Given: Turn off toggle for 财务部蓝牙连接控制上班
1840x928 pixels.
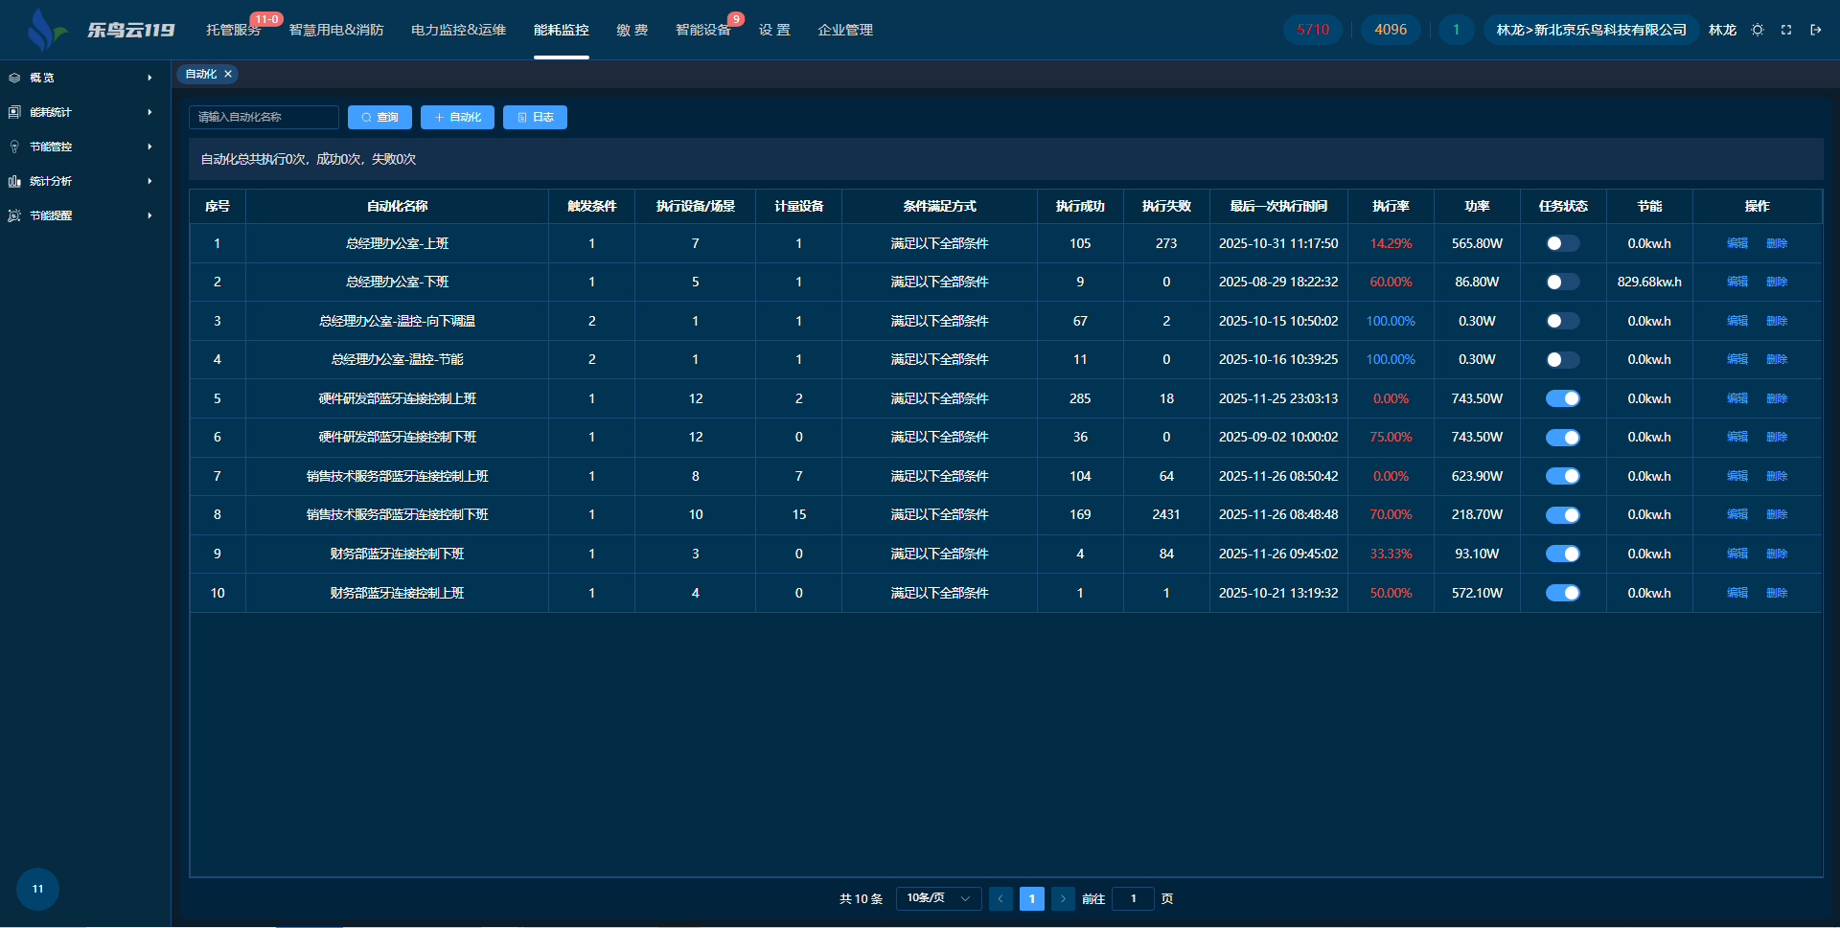Looking at the screenshot, I should [x=1562, y=593].
